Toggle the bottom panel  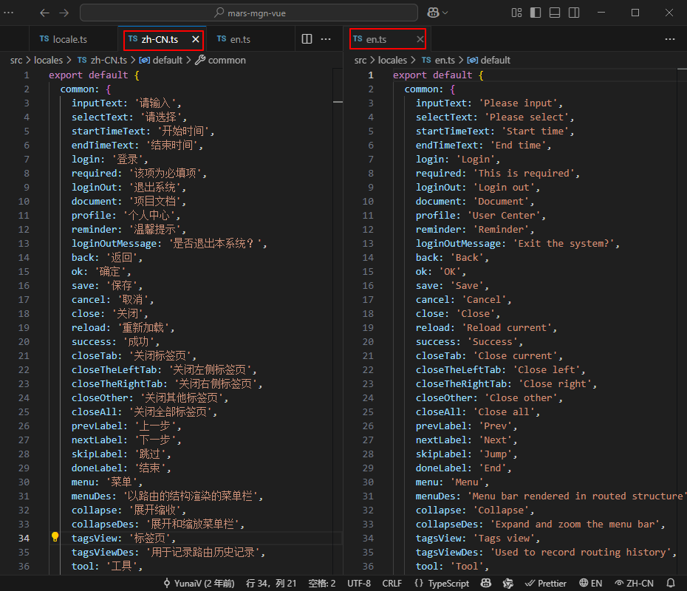pyautogui.click(x=555, y=13)
